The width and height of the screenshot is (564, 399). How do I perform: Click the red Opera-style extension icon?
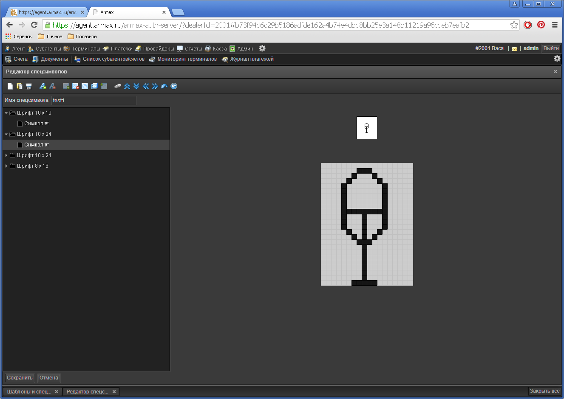point(527,25)
